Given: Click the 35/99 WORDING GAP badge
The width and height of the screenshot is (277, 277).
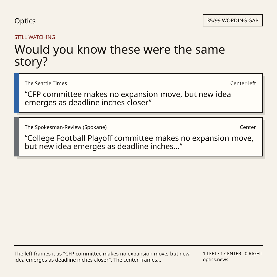Looking at the screenshot, I should (233, 21).
